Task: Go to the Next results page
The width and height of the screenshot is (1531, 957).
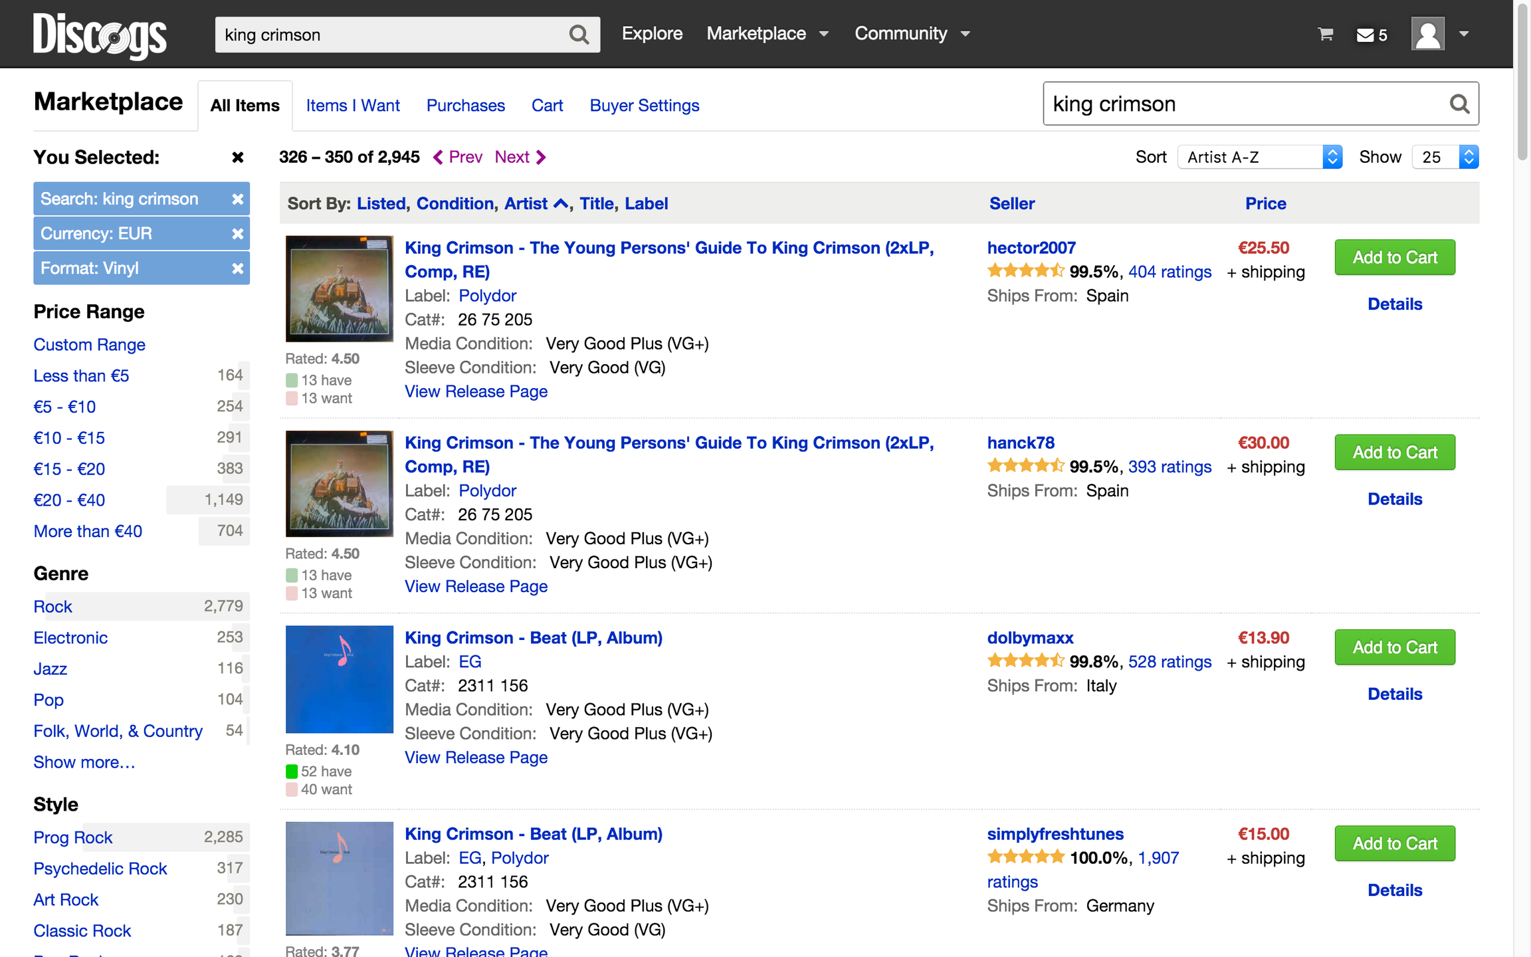Action: [520, 157]
